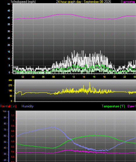Click the red '1.1' value on rainfall axis
Viewport: 136px width, 162px height.
(x=13, y=115)
